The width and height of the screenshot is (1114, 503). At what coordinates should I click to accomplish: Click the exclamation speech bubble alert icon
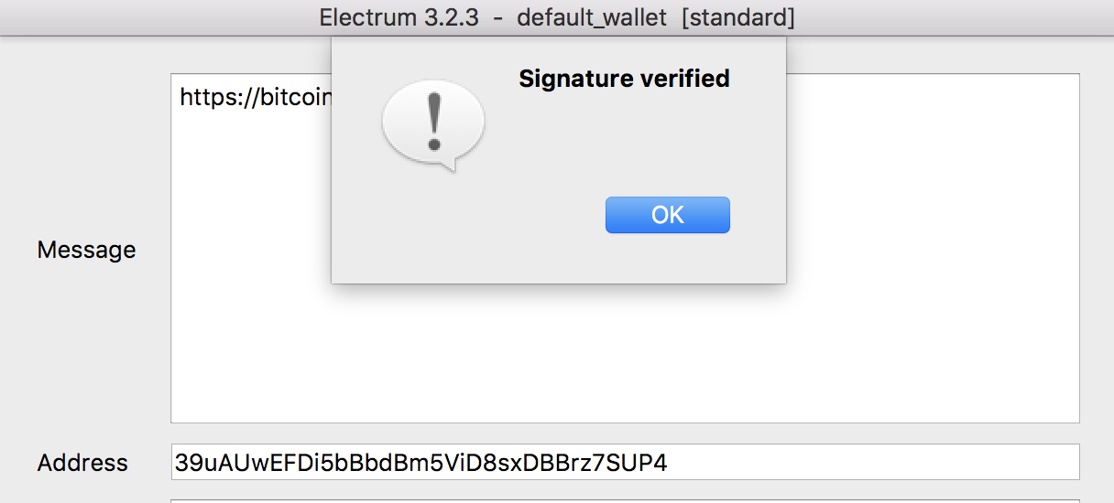432,124
